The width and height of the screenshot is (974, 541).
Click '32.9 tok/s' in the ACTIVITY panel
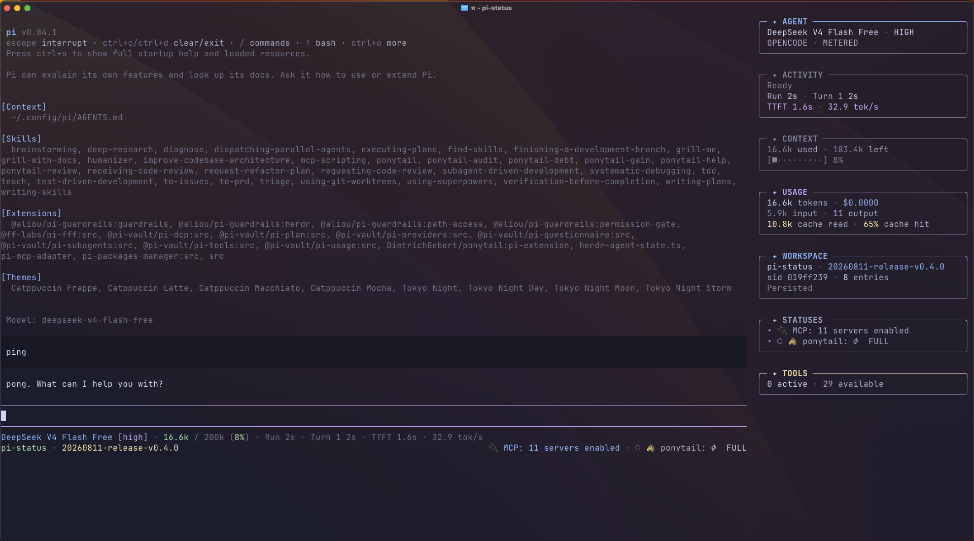[x=853, y=107]
